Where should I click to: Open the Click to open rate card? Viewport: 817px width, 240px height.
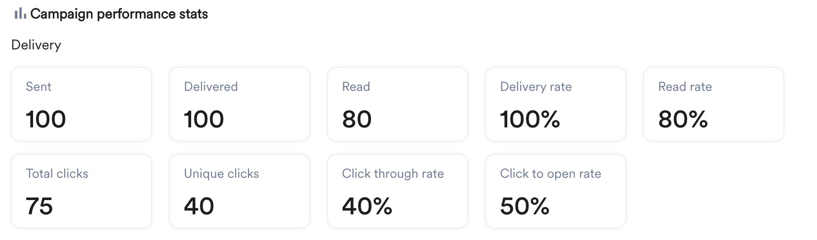(556, 191)
